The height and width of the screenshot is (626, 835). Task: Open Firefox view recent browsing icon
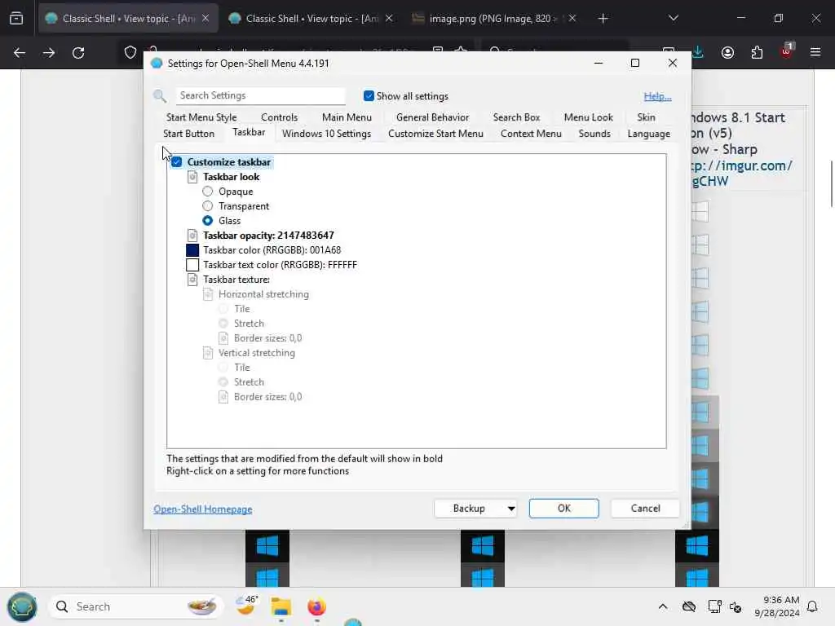(16, 19)
